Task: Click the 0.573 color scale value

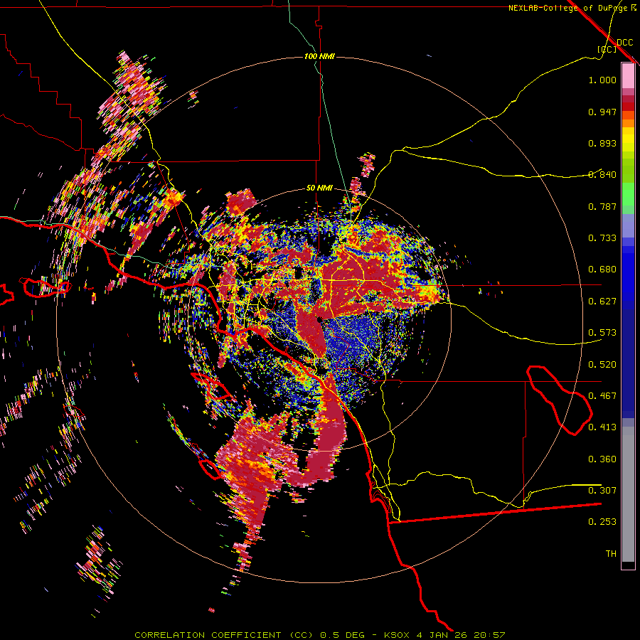Action: 602,333
